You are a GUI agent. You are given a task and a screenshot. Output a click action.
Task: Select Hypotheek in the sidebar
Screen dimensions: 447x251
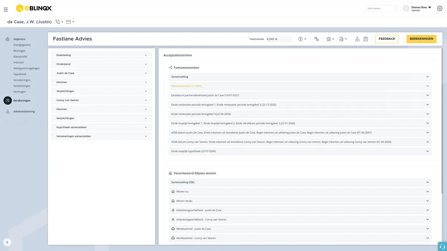coord(20,74)
